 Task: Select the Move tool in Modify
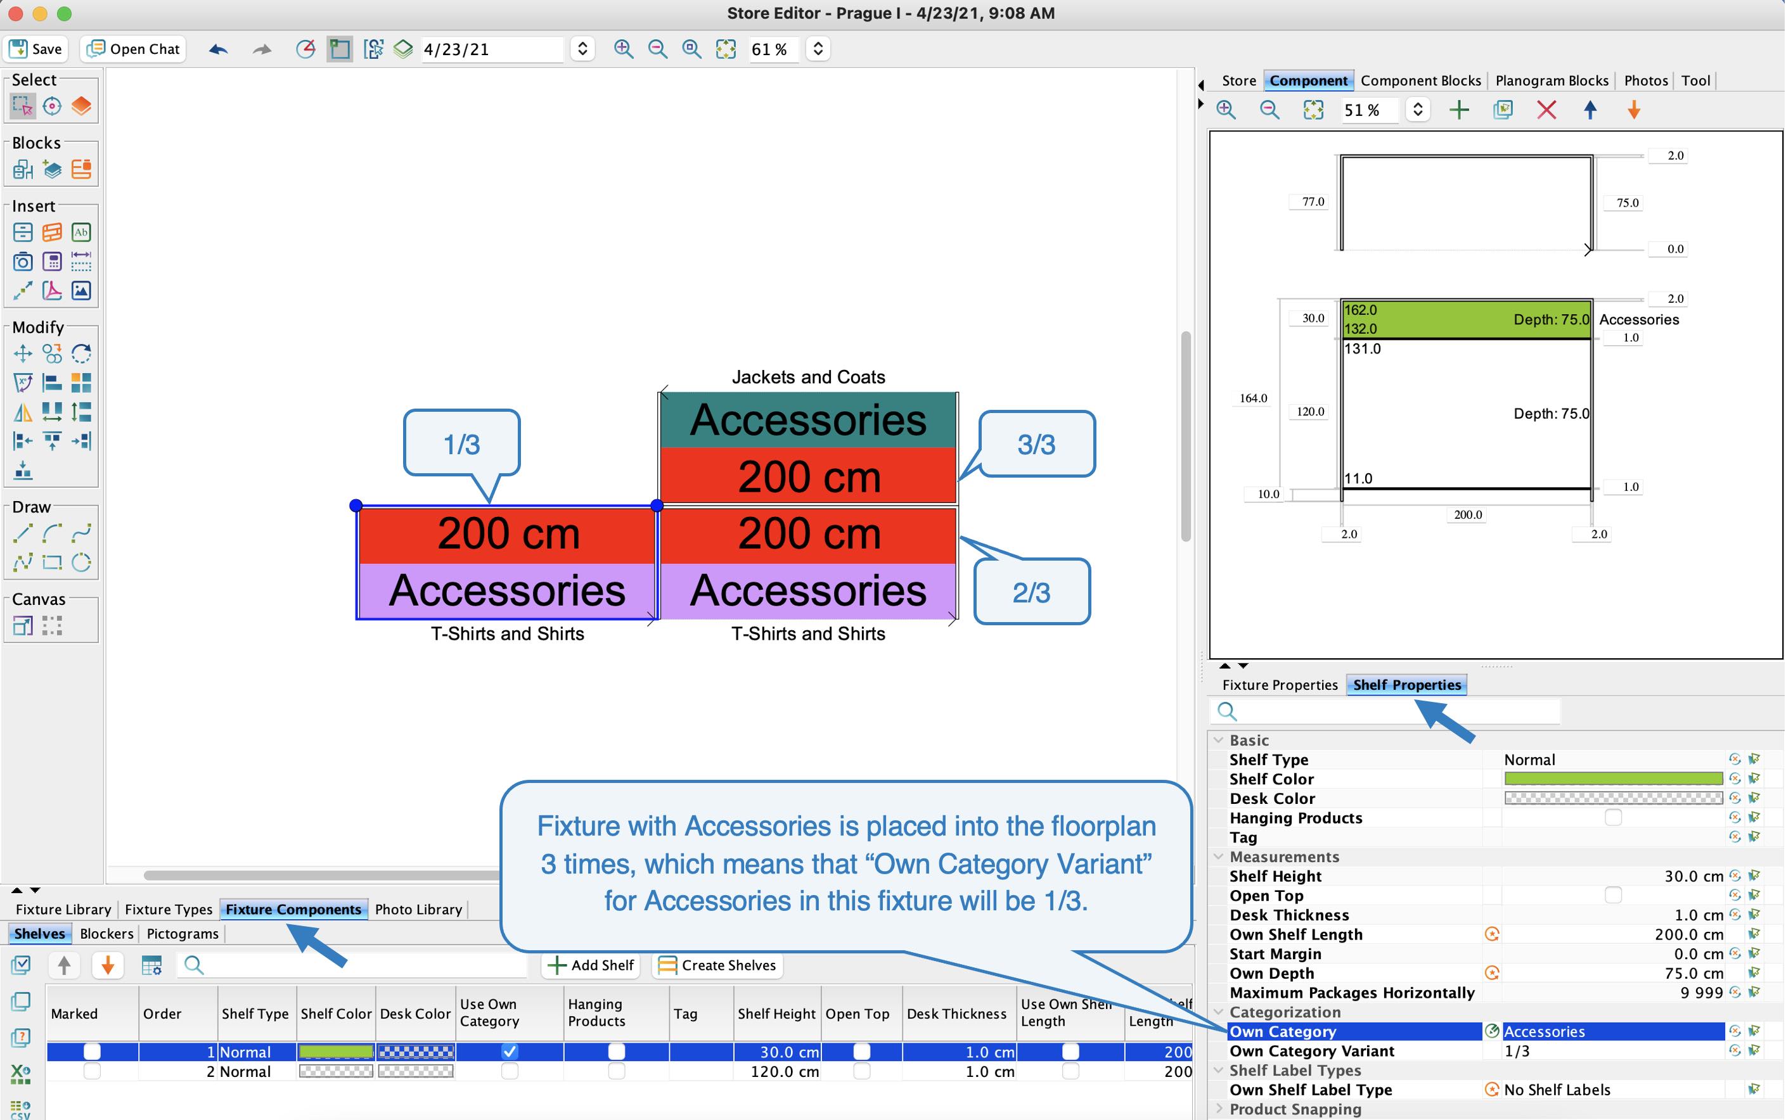[x=23, y=353]
